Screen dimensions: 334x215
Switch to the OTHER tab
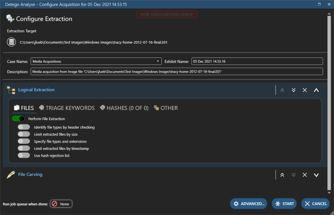pos(166,108)
